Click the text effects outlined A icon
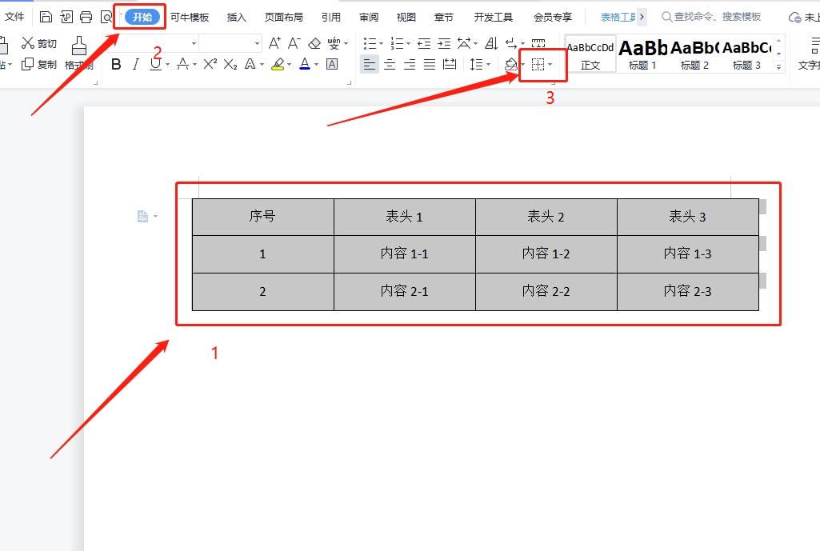This screenshot has width=820, height=551. pos(250,64)
